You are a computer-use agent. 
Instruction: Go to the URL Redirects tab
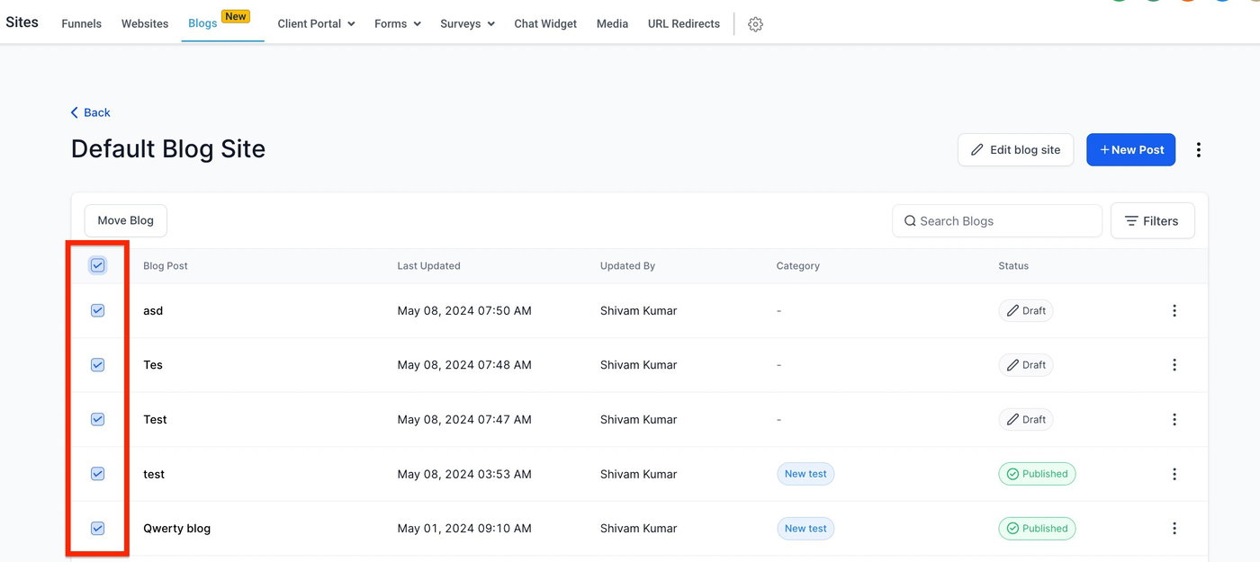(683, 24)
